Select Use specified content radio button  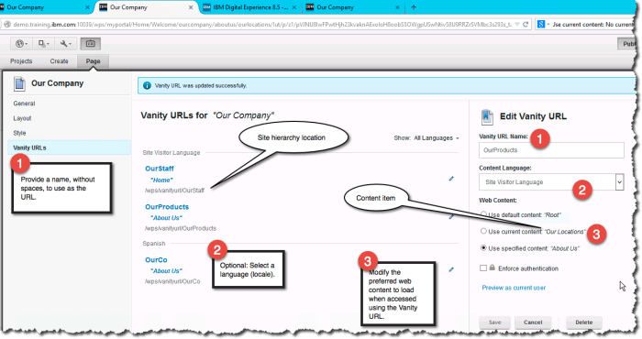[483, 247]
